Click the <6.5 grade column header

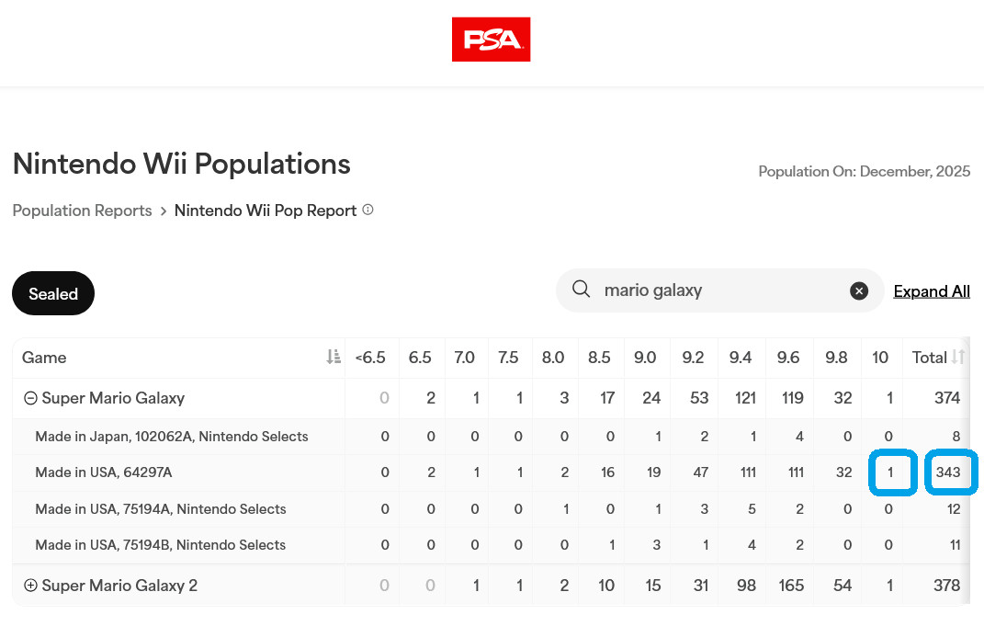(x=370, y=358)
